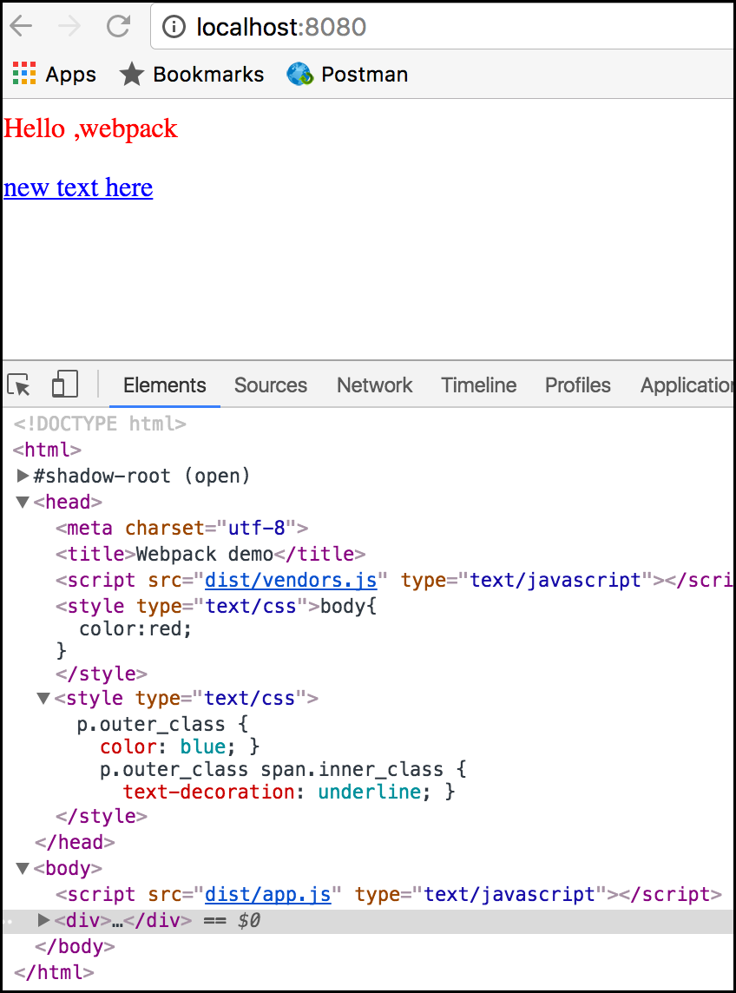Follow the 'new text here' link
736x993 pixels.
tap(78, 187)
